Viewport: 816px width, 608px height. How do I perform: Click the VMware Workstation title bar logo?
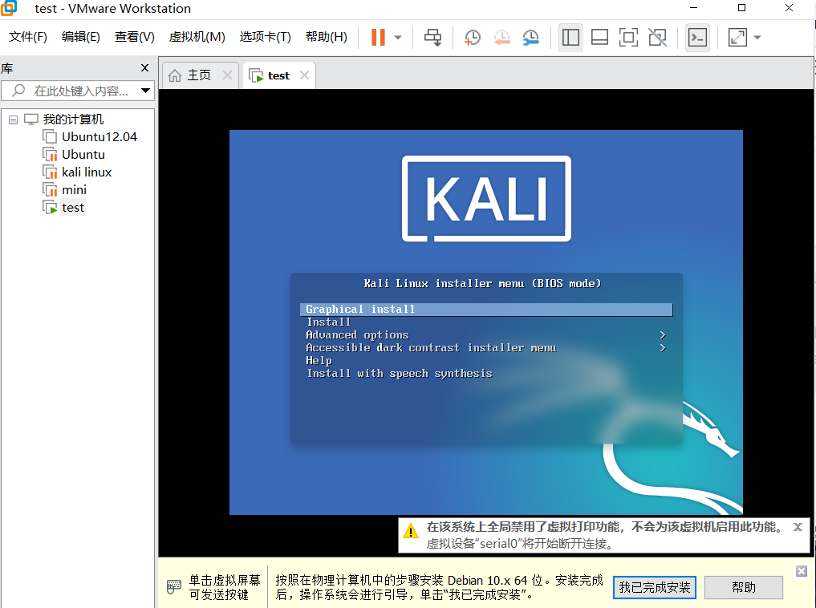[9, 8]
